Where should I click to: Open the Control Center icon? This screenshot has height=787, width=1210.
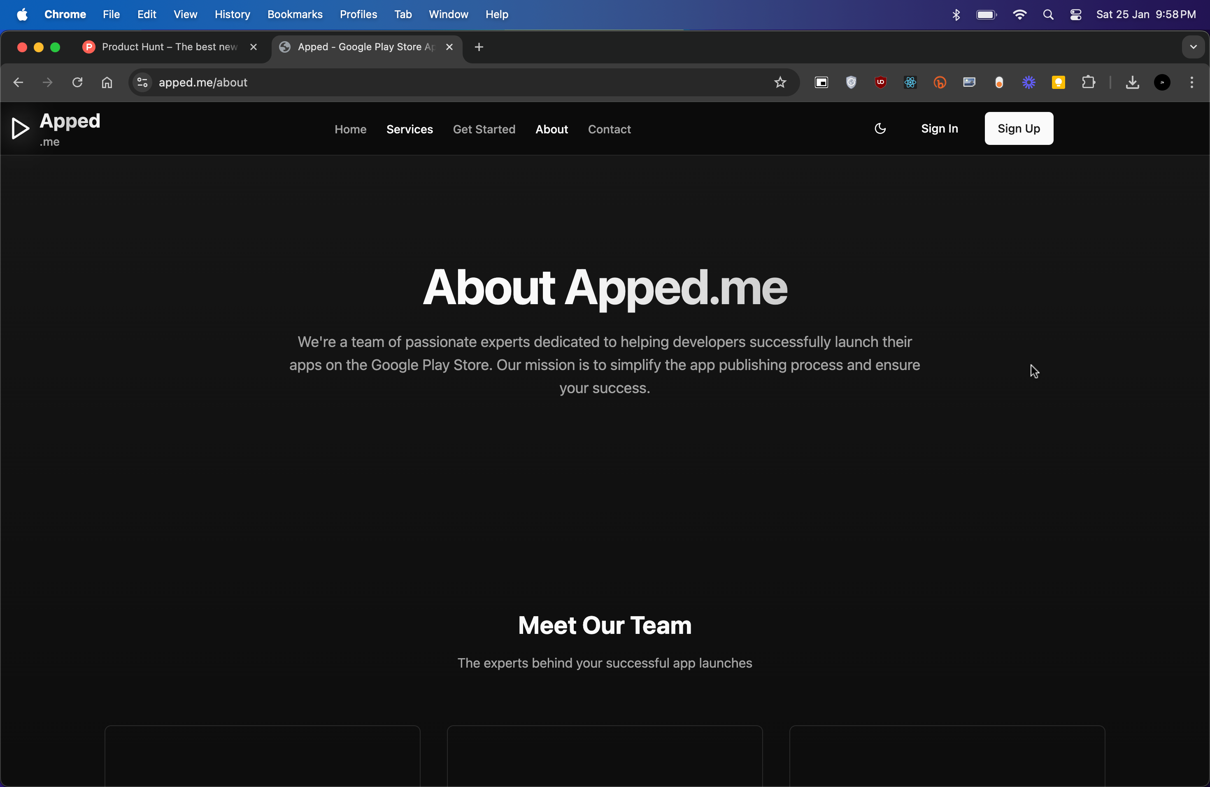pyautogui.click(x=1075, y=15)
